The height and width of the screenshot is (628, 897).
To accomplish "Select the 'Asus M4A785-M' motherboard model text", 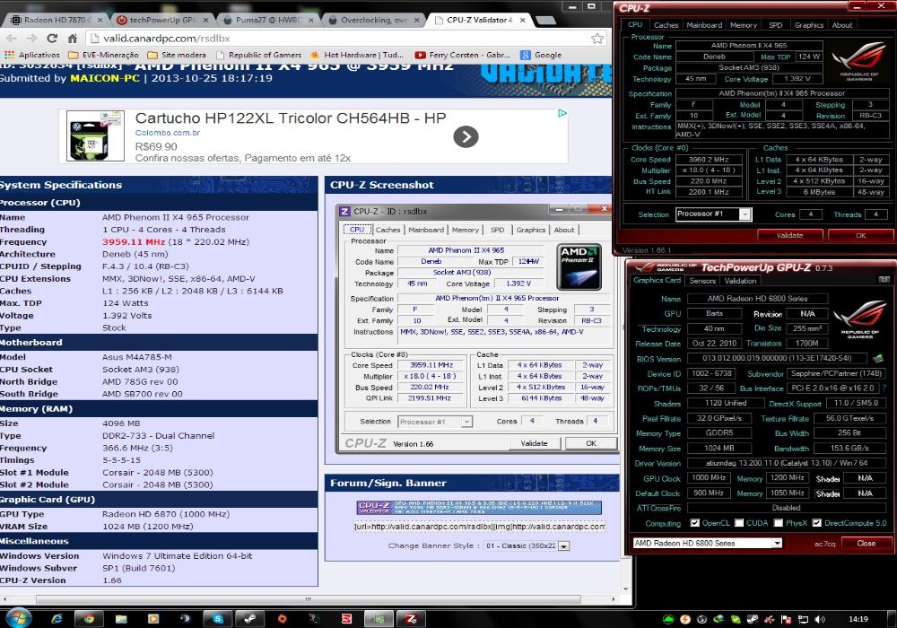I will tap(136, 357).
